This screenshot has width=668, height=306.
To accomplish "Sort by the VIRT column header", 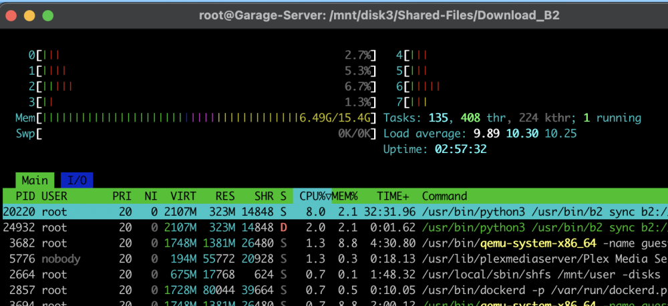I will pyautogui.click(x=183, y=196).
